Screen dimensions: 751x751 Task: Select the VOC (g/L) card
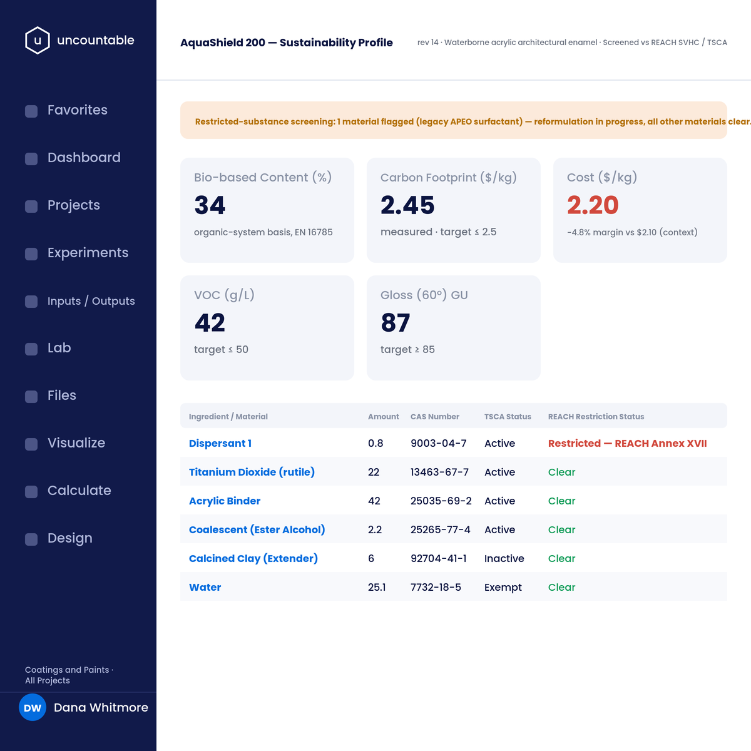267,328
